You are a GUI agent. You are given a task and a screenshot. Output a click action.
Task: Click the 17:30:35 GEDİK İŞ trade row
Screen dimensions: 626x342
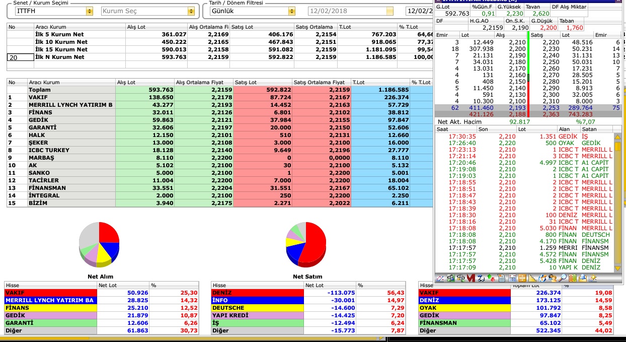[x=525, y=136]
